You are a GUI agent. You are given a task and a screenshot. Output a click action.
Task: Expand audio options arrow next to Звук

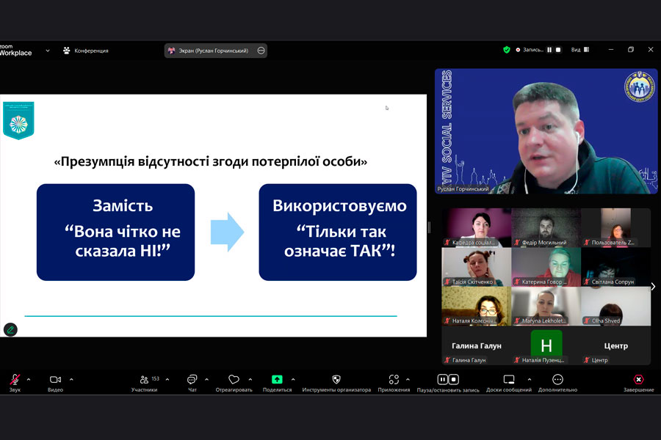tap(29, 379)
